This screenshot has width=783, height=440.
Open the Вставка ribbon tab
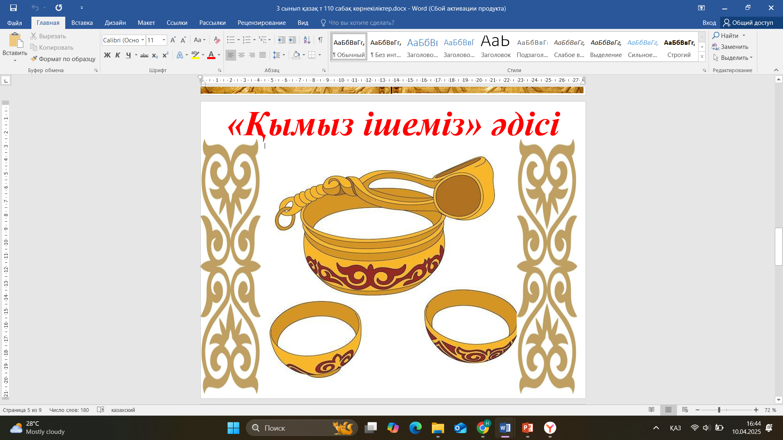coord(82,23)
